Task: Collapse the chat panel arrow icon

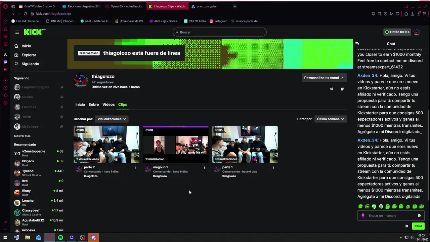Action: [357, 44]
